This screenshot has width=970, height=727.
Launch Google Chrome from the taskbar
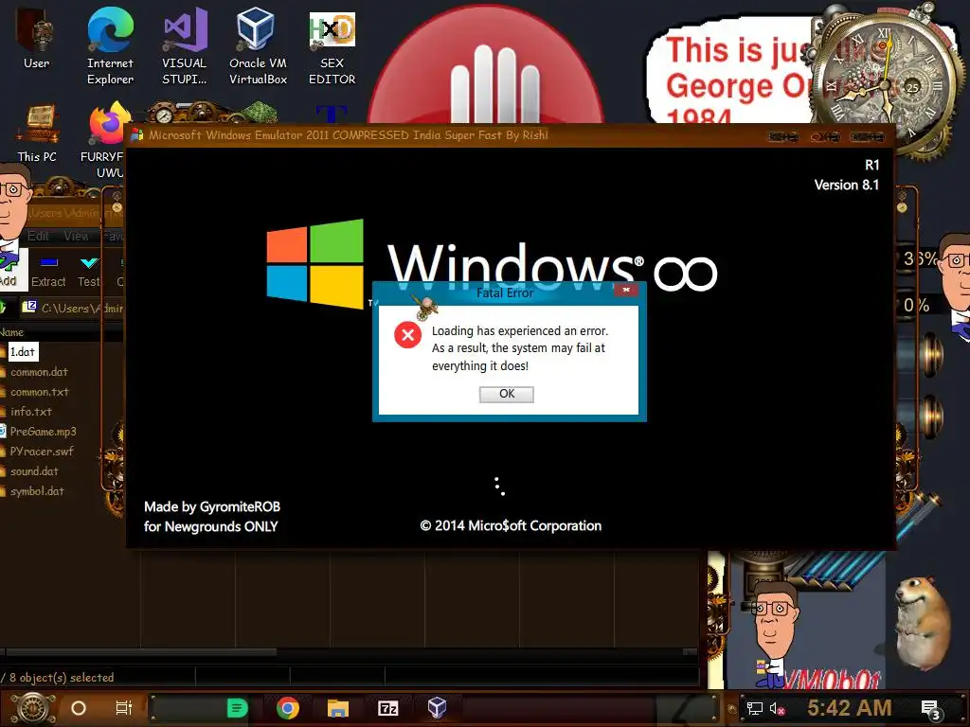pos(288,708)
